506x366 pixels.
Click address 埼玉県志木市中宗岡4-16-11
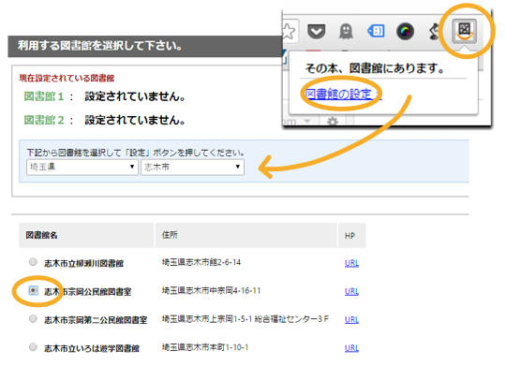click(211, 291)
